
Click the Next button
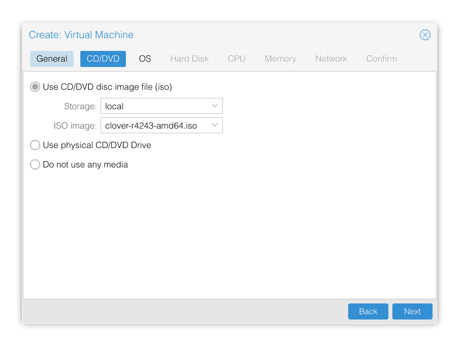pyautogui.click(x=412, y=311)
